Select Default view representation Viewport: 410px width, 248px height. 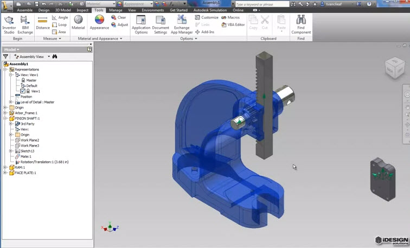tap(29, 86)
